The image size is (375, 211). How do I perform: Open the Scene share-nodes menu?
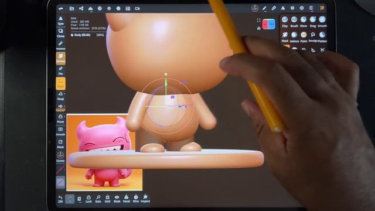click(81, 9)
